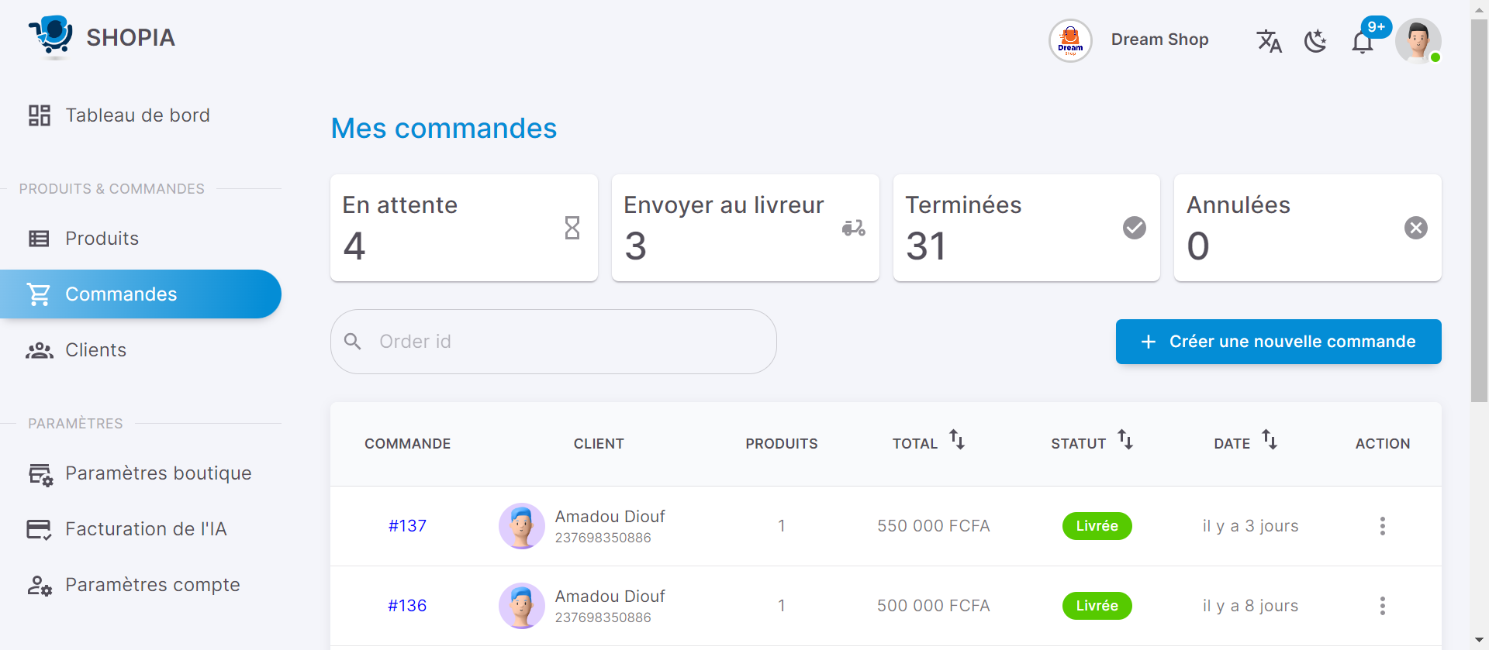Open Paramètres compte in the sidebar
This screenshot has width=1489, height=650.
[x=152, y=585]
